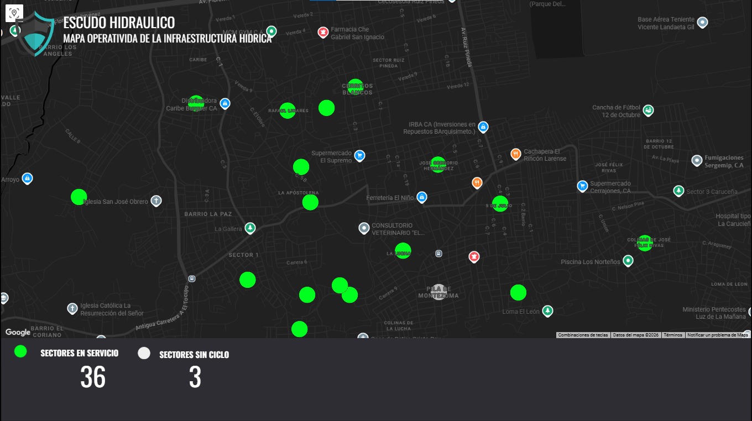Screen dimensions: 752x421
Task: Click the green 5 de Julio sector dot
Action: point(500,204)
